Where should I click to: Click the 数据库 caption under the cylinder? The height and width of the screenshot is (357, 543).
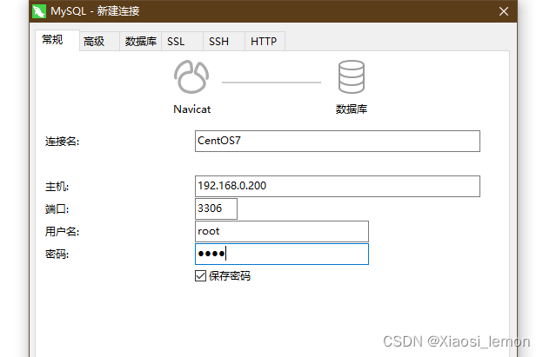pyautogui.click(x=352, y=109)
